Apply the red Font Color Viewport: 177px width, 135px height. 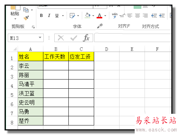99,16
